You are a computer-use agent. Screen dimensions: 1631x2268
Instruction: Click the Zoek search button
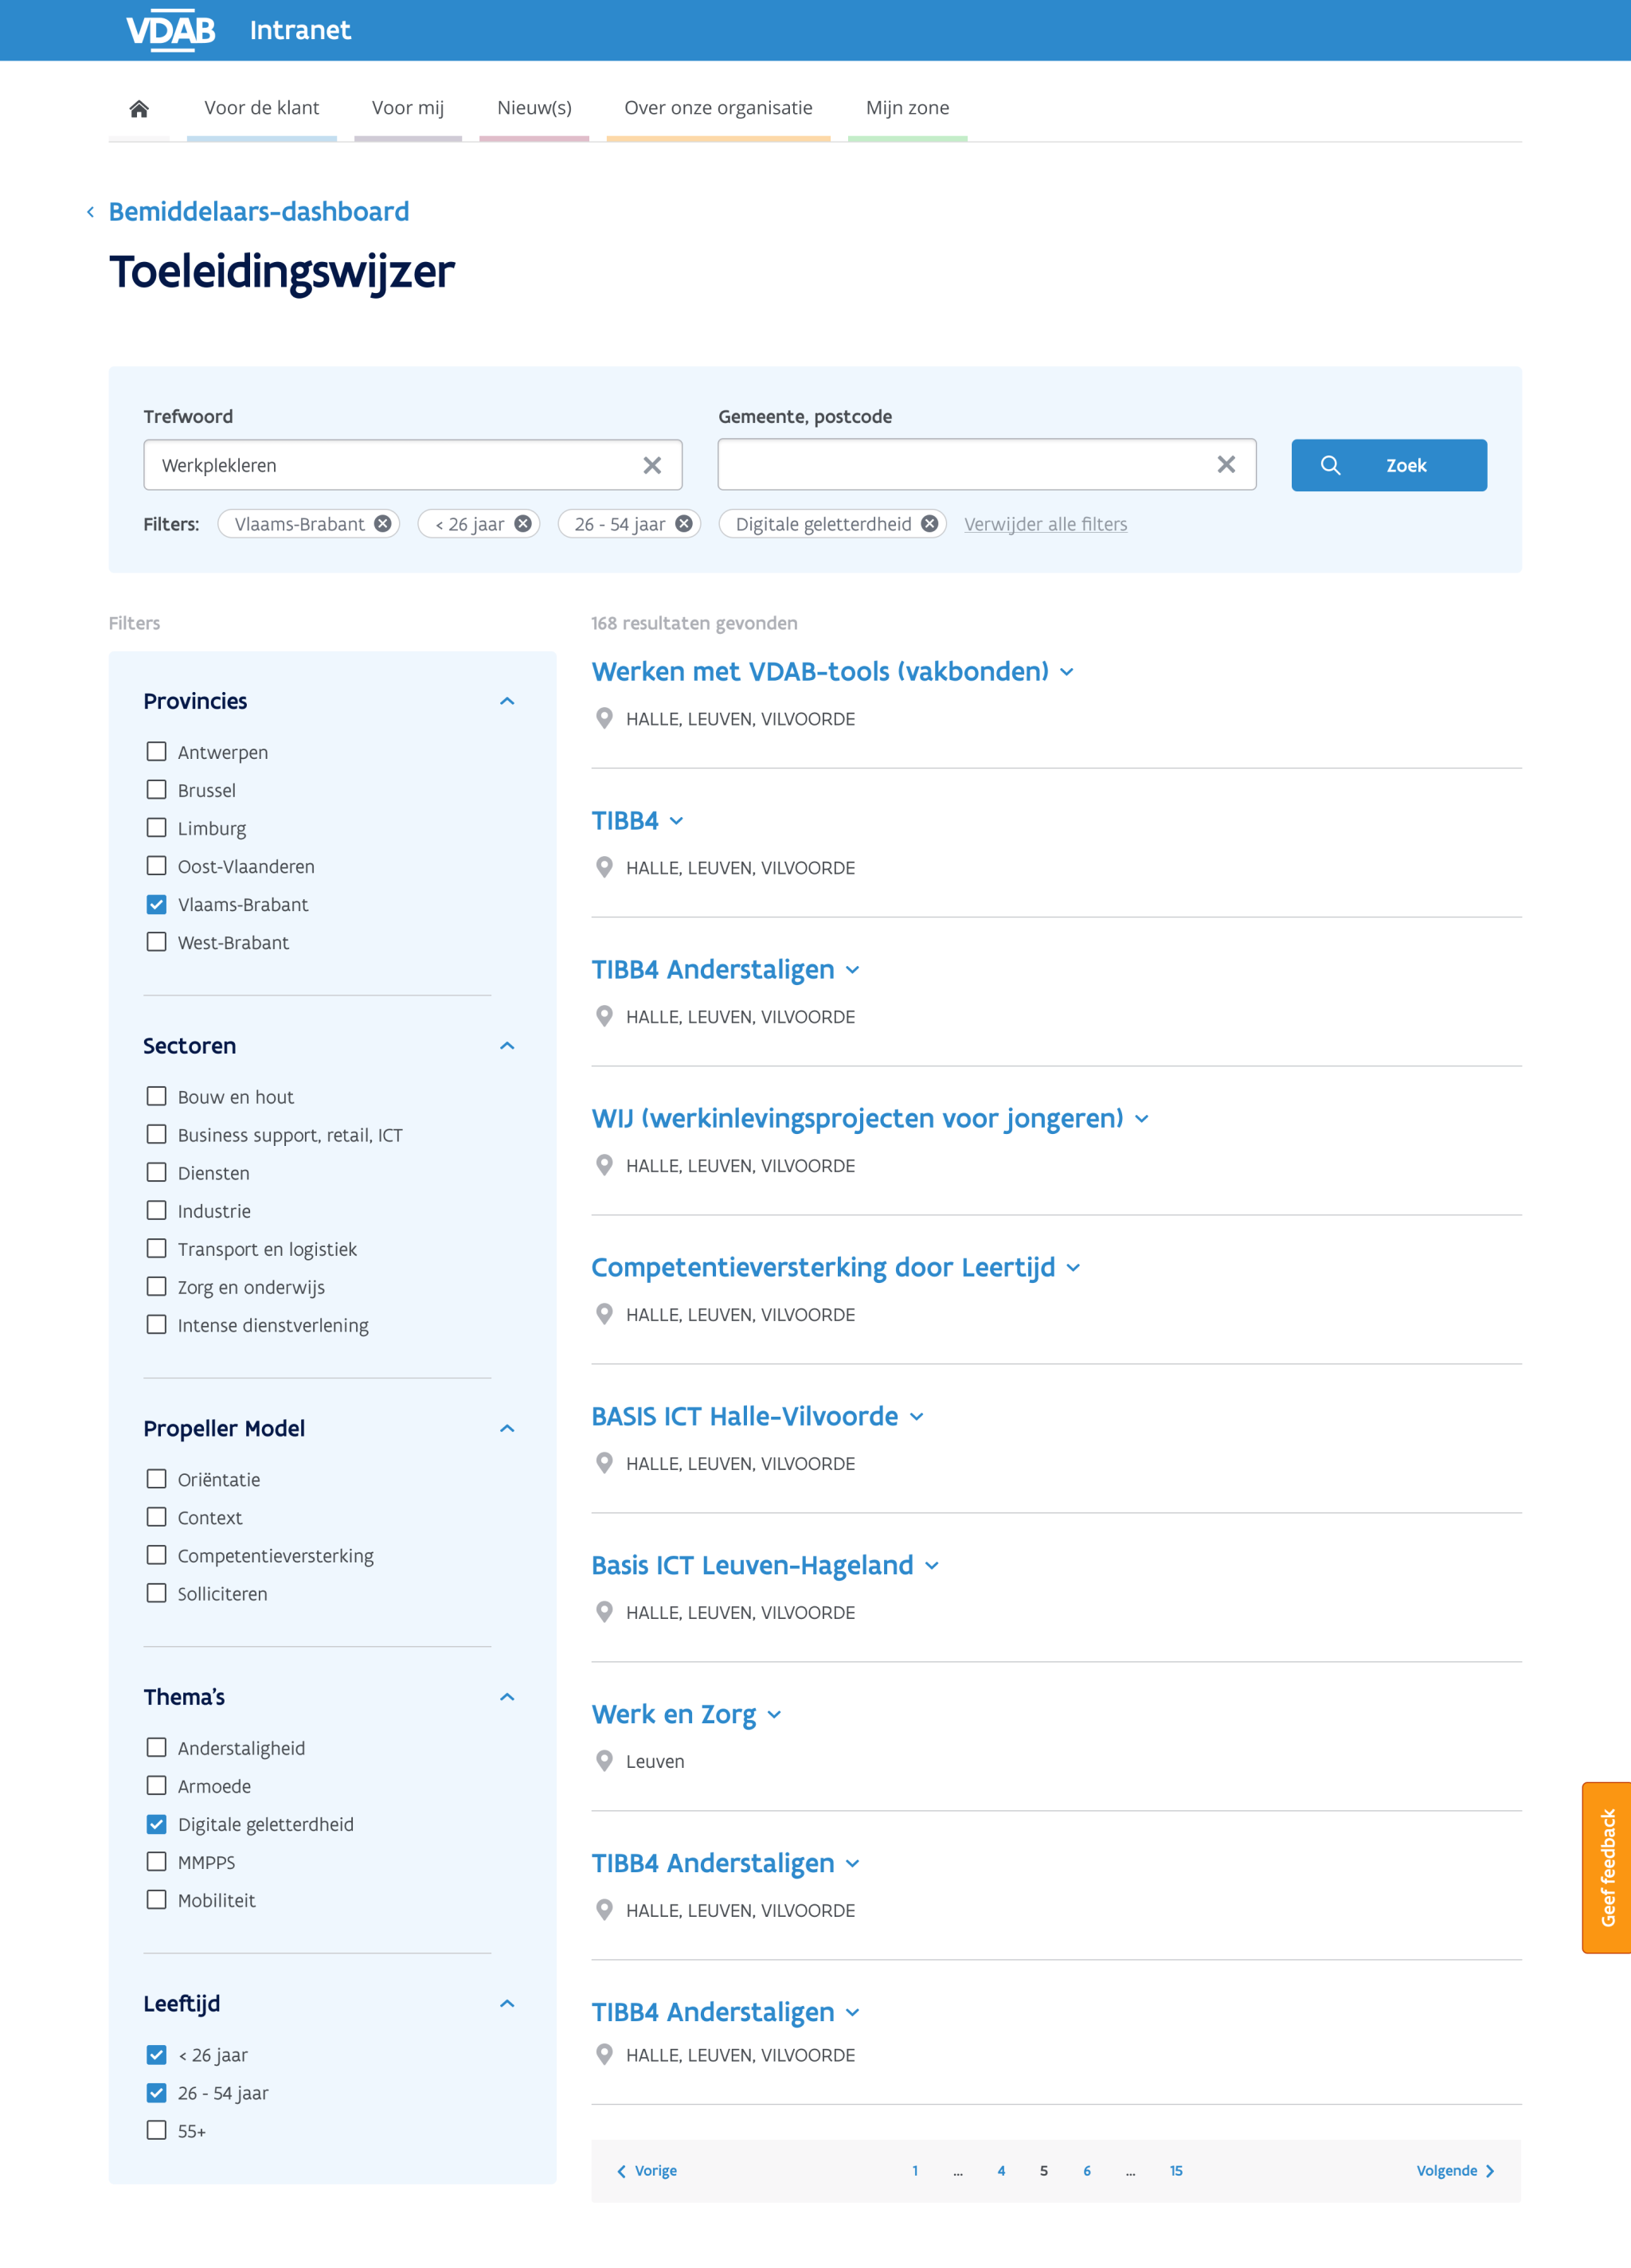click(1388, 465)
